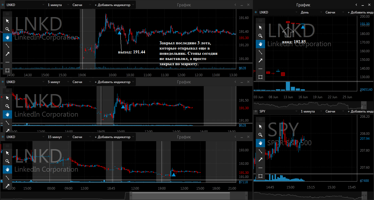Toggle the link radio button in LNKD 15 минут header
Screen dimensions: 374x200
point(3,137)
